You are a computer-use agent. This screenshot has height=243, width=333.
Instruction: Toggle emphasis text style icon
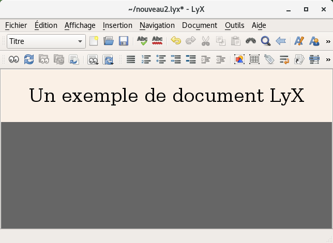pos(299,41)
